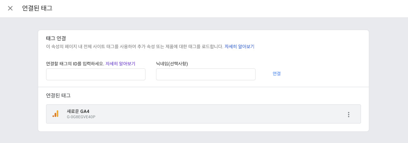Open 자세히 알아보기 link after the description sentence
Image resolution: width=408 pixels, height=143 pixels.
tap(239, 46)
